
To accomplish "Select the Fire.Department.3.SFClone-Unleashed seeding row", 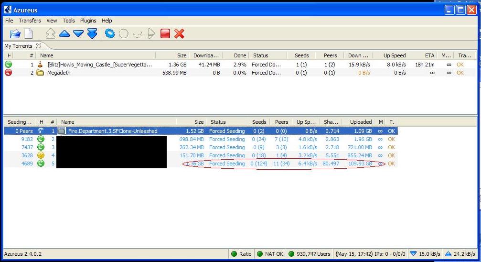I will [201, 131].
